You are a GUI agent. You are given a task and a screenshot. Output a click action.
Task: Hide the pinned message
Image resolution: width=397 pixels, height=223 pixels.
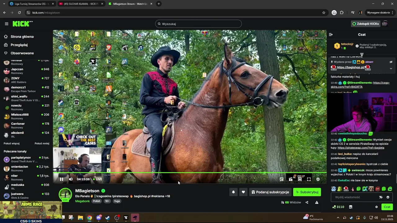click(391, 62)
